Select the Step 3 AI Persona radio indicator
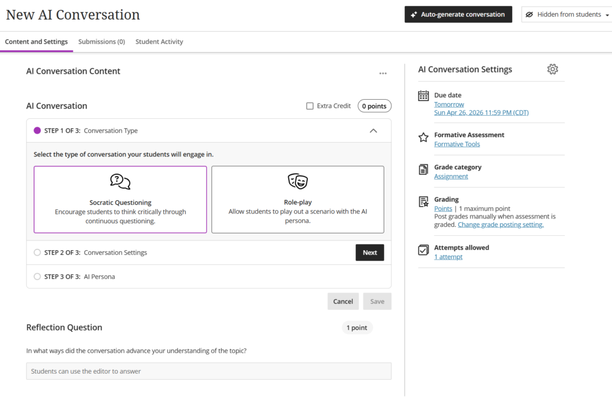The width and height of the screenshot is (612, 397). [x=37, y=276]
